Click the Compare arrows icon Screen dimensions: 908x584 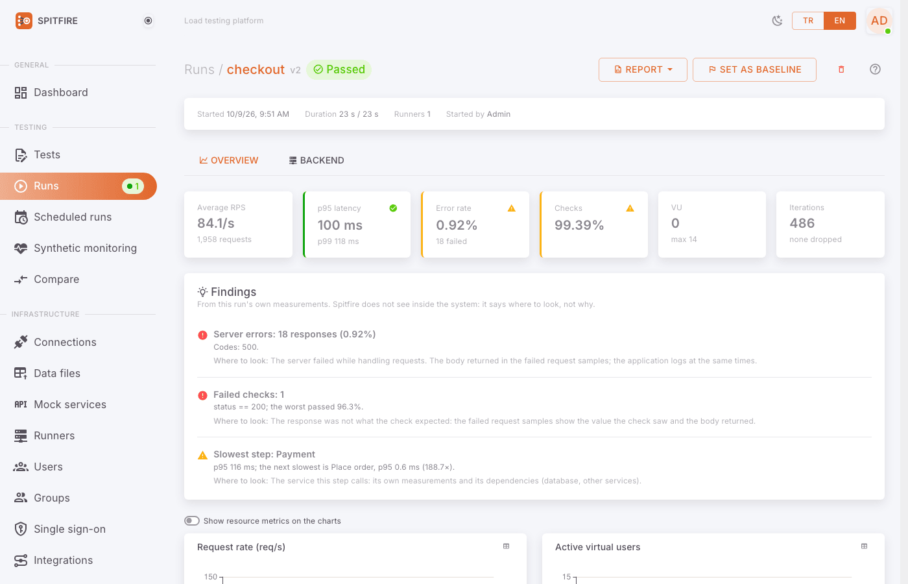[x=21, y=279]
